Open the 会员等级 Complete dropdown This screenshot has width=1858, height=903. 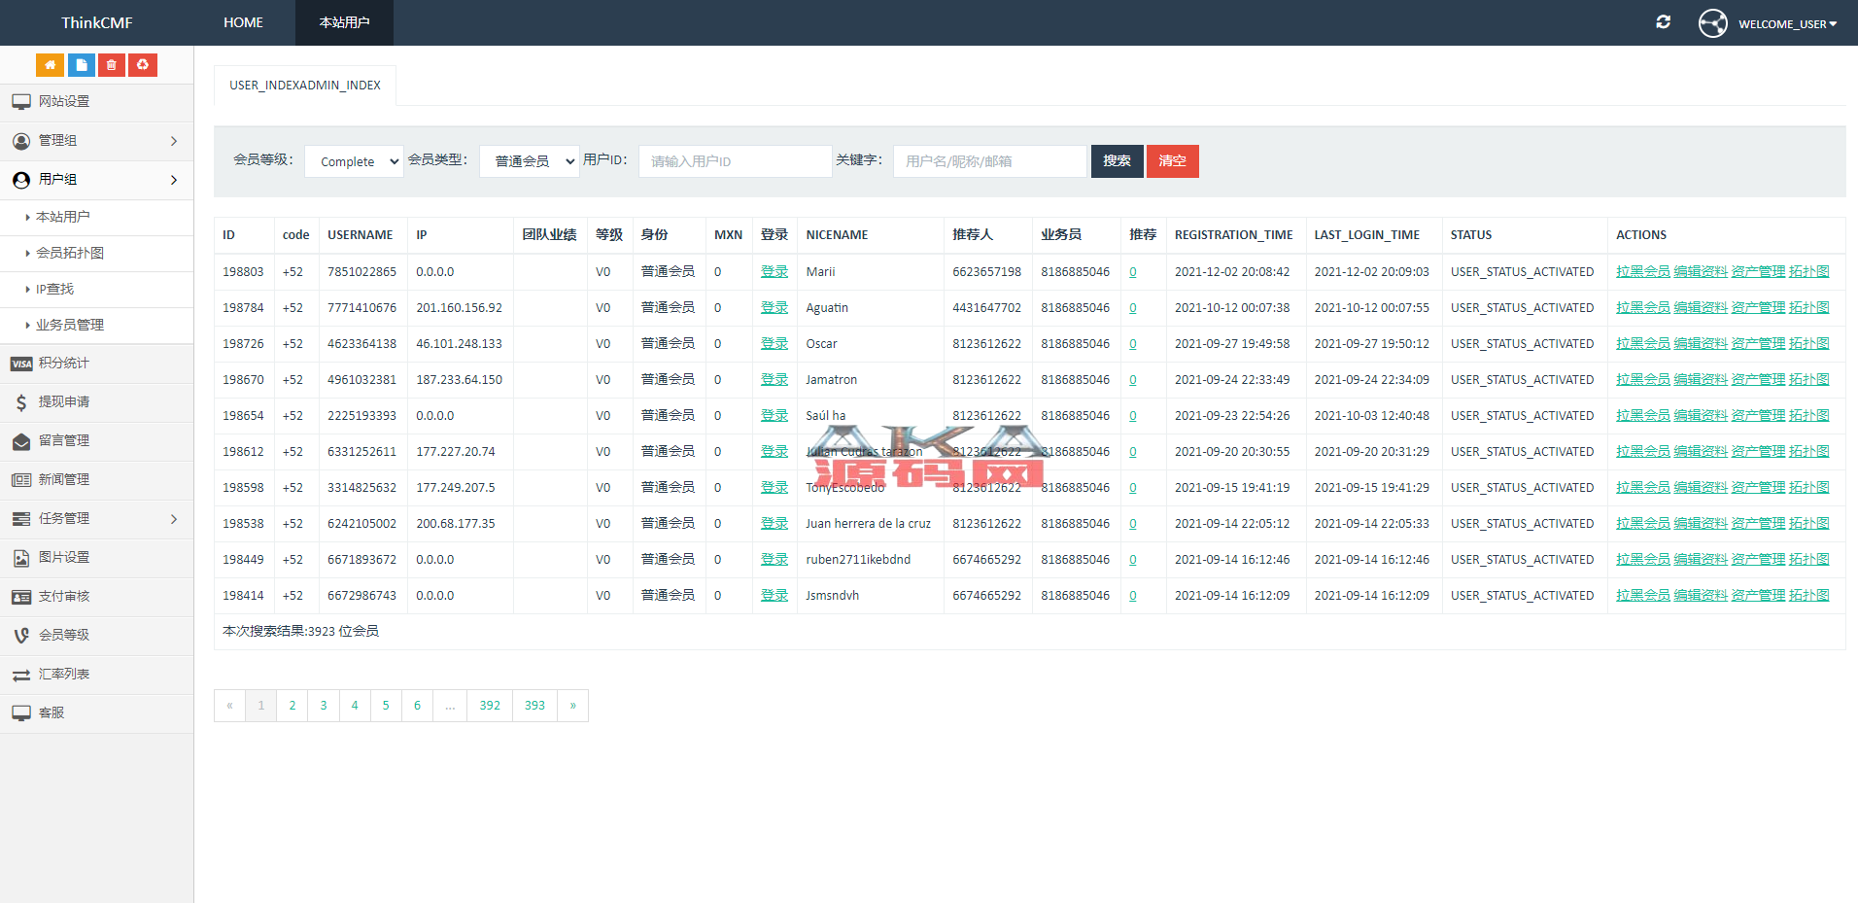[x=354, y=161]
